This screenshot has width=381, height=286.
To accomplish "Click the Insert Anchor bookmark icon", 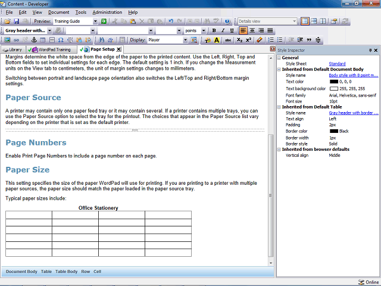I will coord(34,40).
